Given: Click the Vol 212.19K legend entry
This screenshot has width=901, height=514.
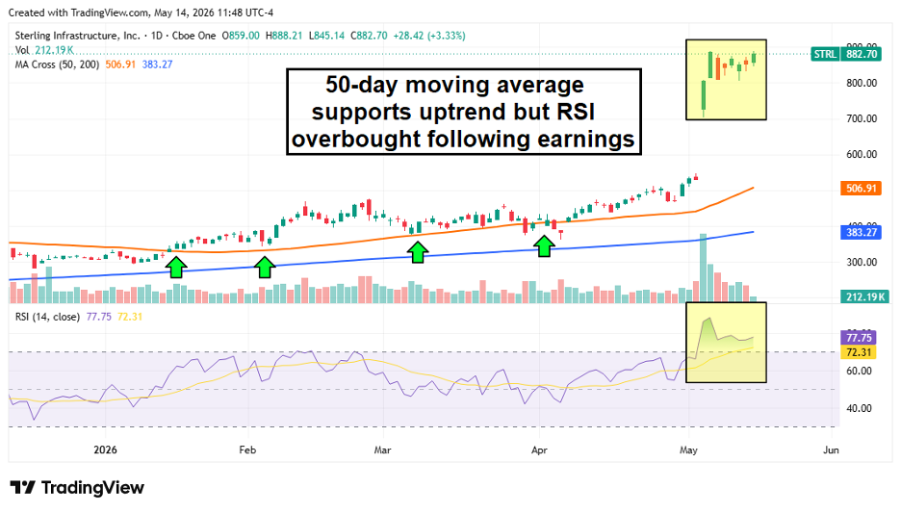Looking at the screenshot, I should [x=44, y=51].
